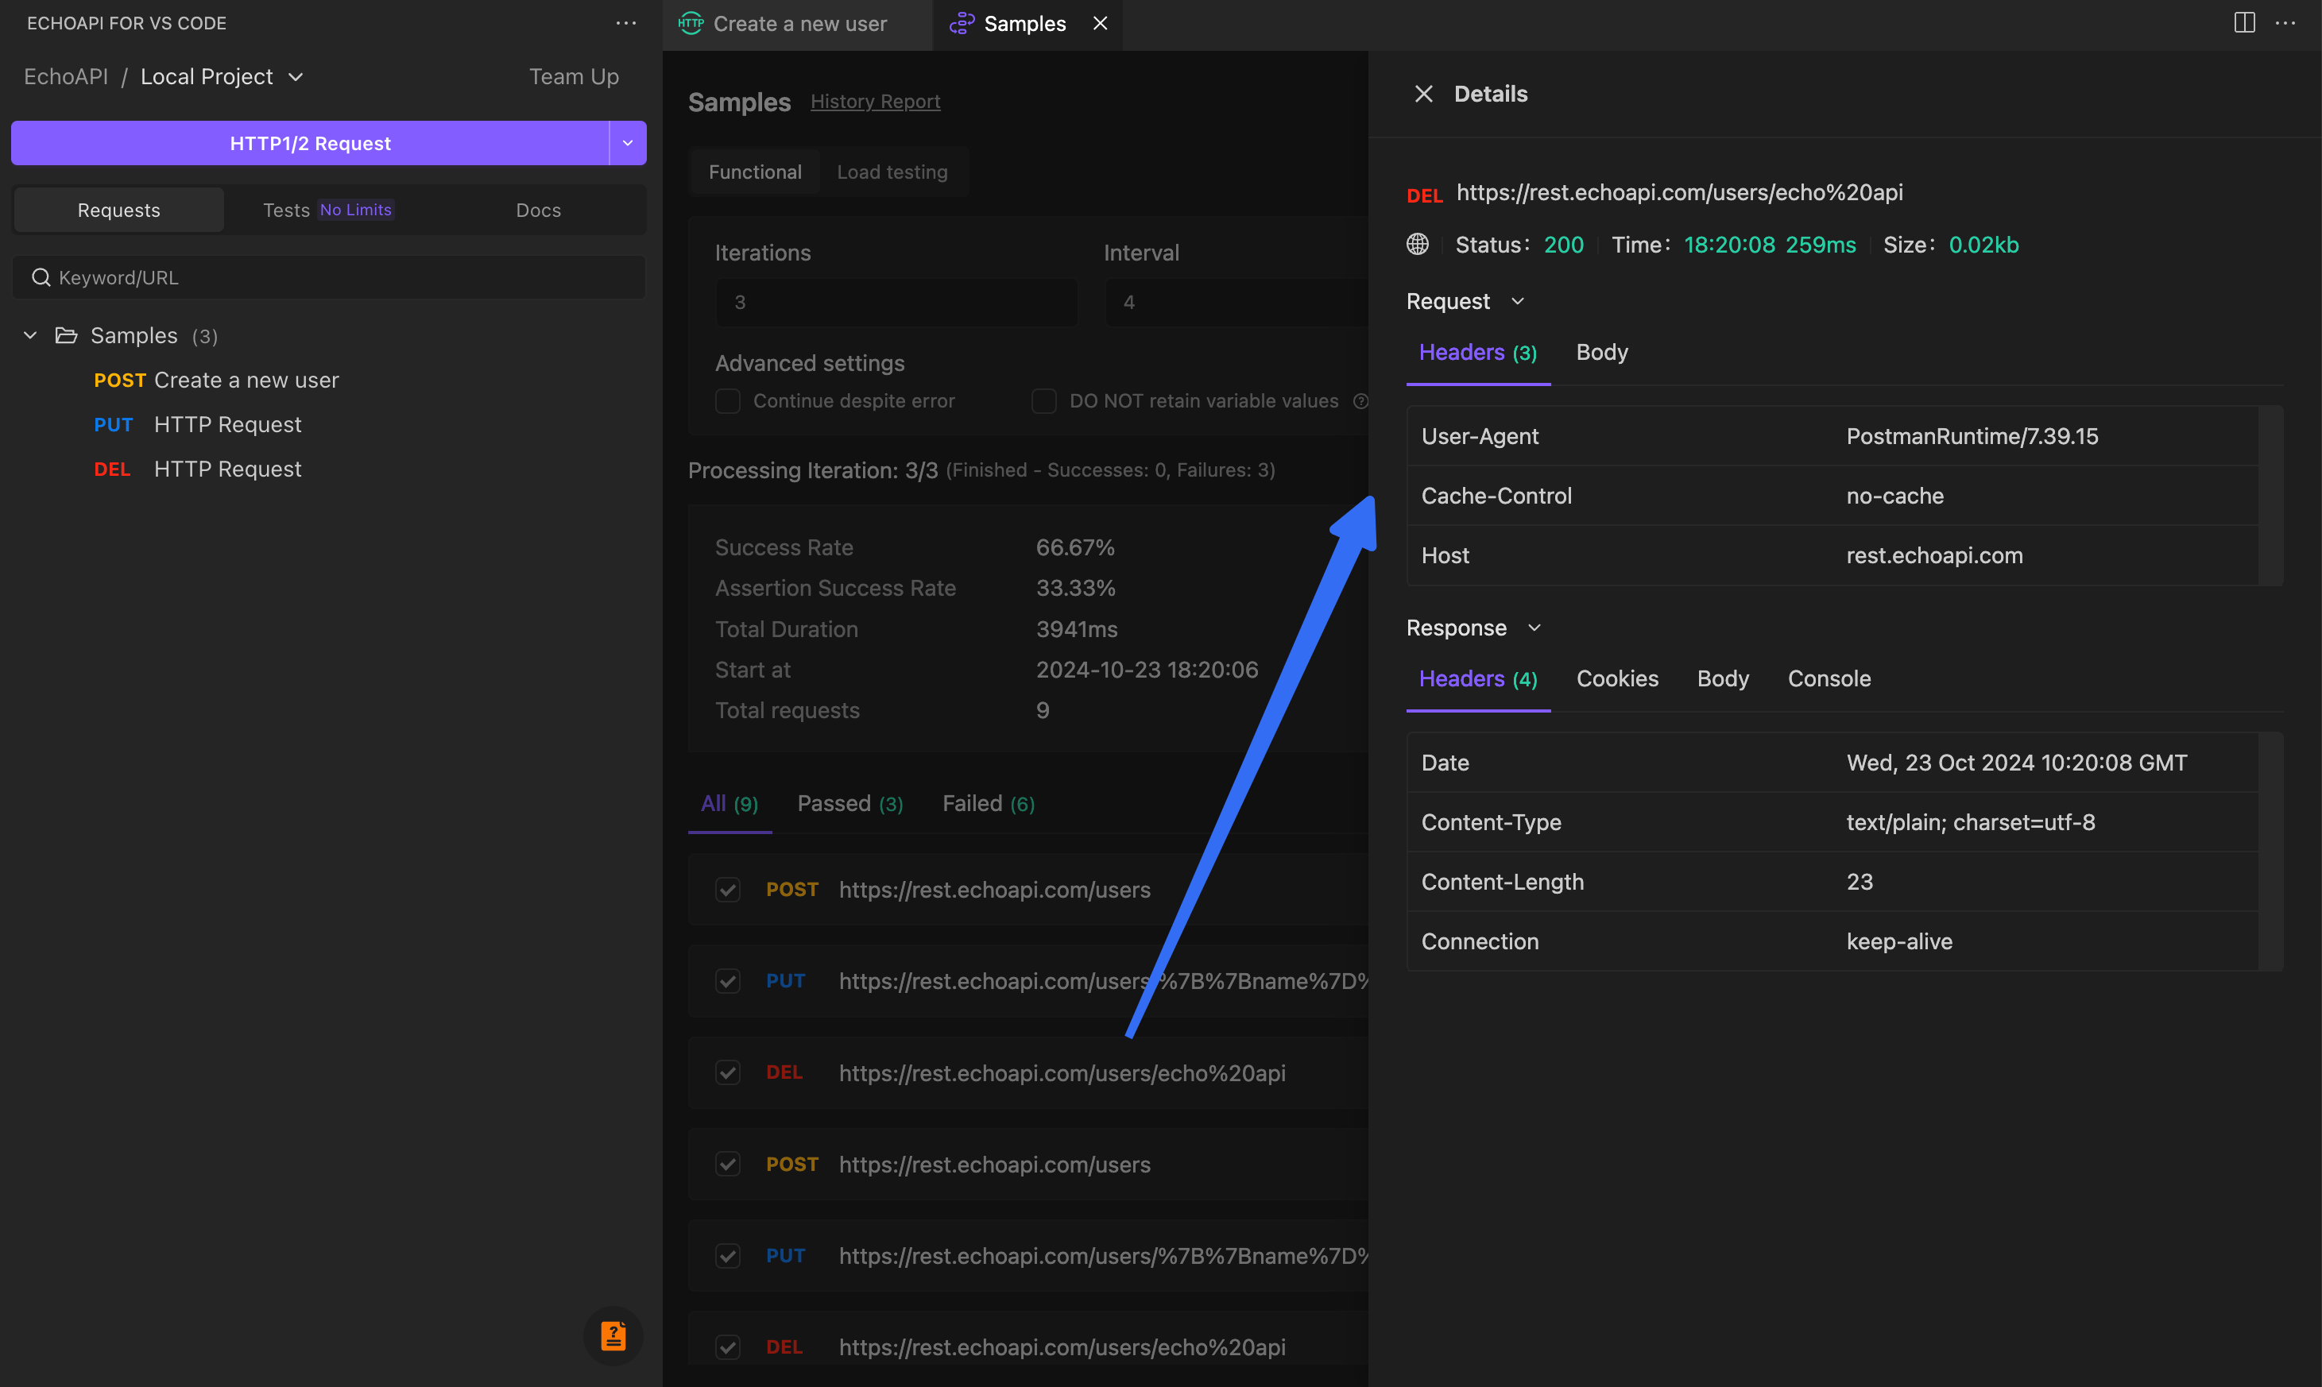Toggle DO NOT retain variable values checkbox
Viewport: 2322px width, 1387px height.
click(1043, 401)
